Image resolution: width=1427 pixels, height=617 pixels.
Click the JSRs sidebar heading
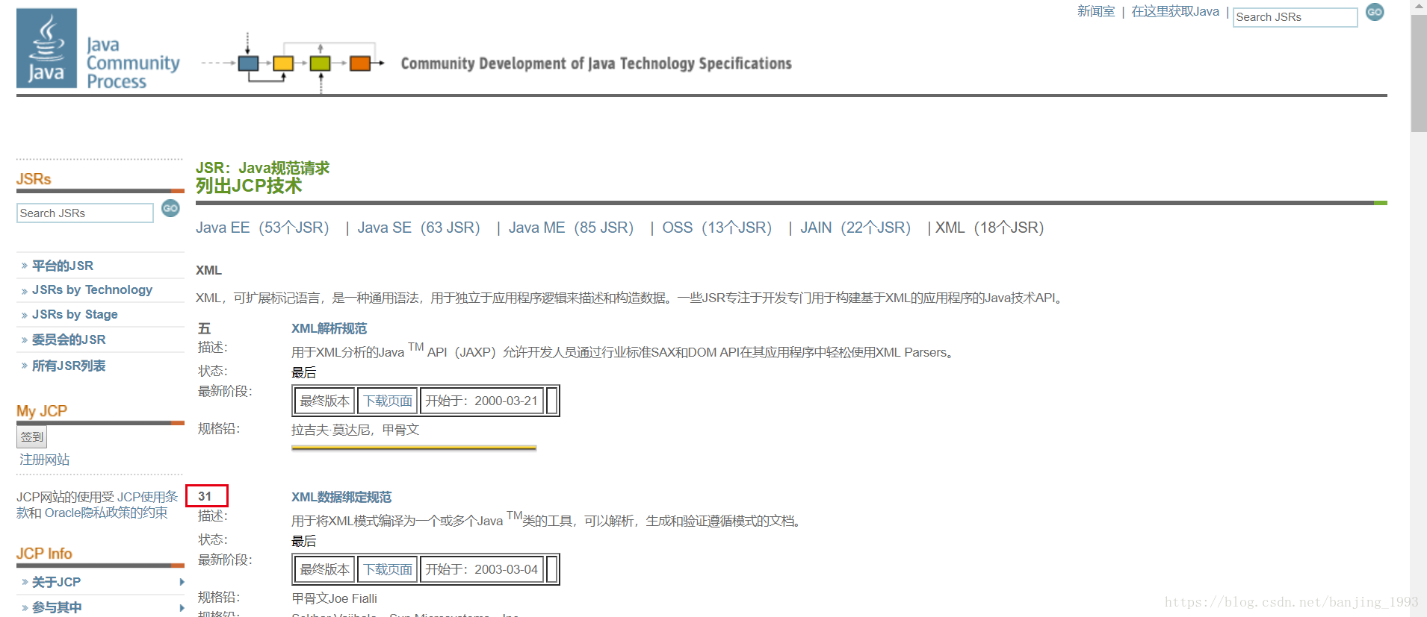tap(34, 179)
